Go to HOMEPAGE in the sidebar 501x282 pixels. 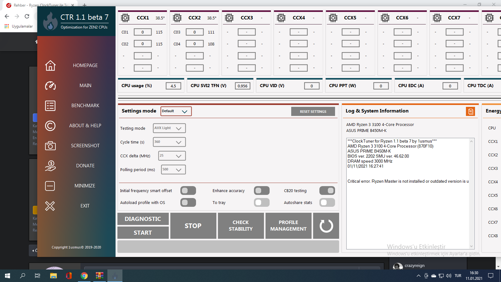(85, 65)
